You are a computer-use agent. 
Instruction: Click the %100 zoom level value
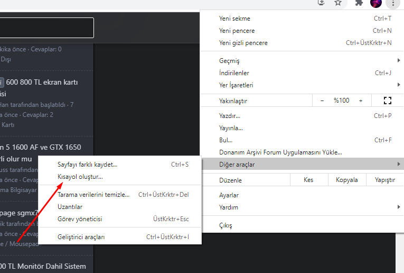341,101
